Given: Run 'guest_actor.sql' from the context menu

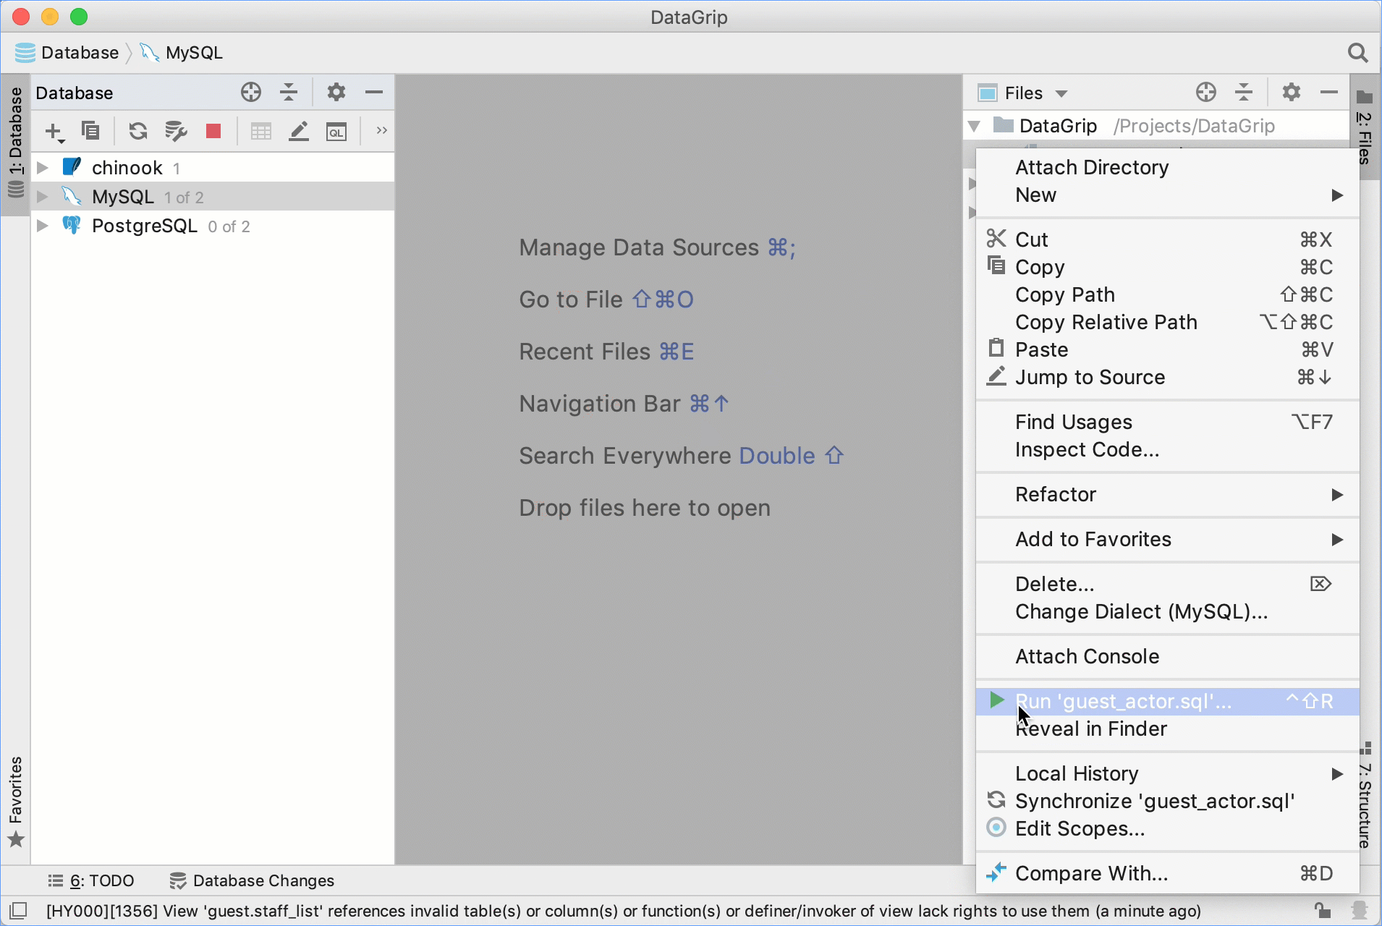Looking at the screenshot, I should click(x=1167, y=701).
